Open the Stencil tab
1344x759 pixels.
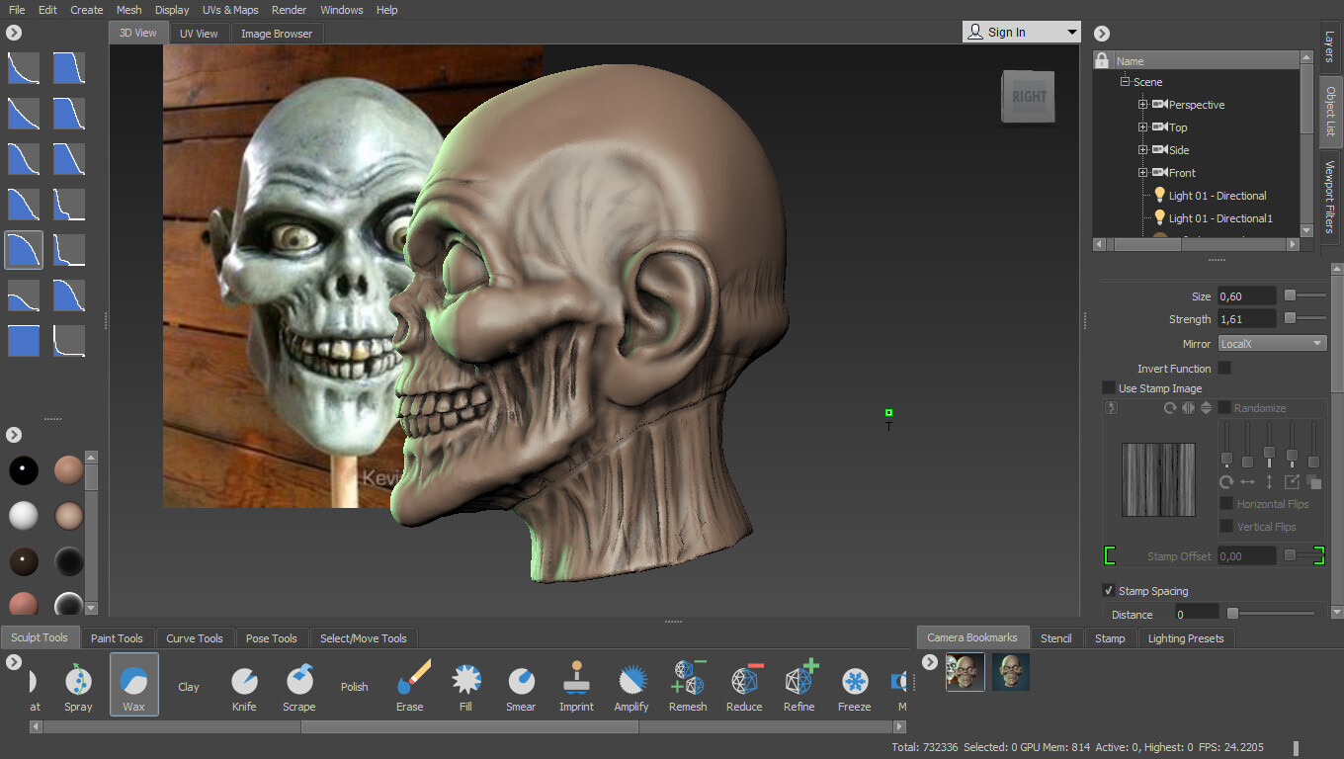1056,638
